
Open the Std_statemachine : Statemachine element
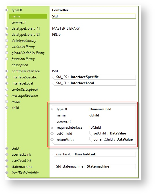pos(94,166)
